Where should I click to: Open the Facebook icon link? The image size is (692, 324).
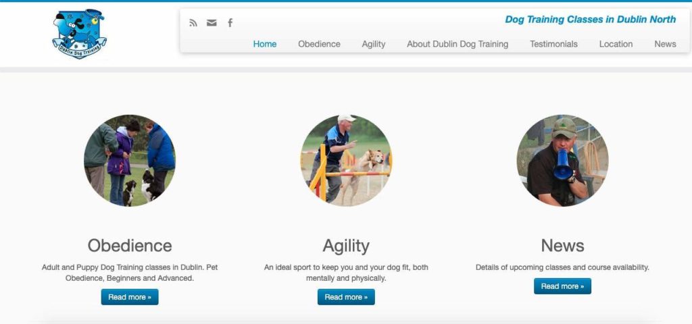[x=230, y=23]
